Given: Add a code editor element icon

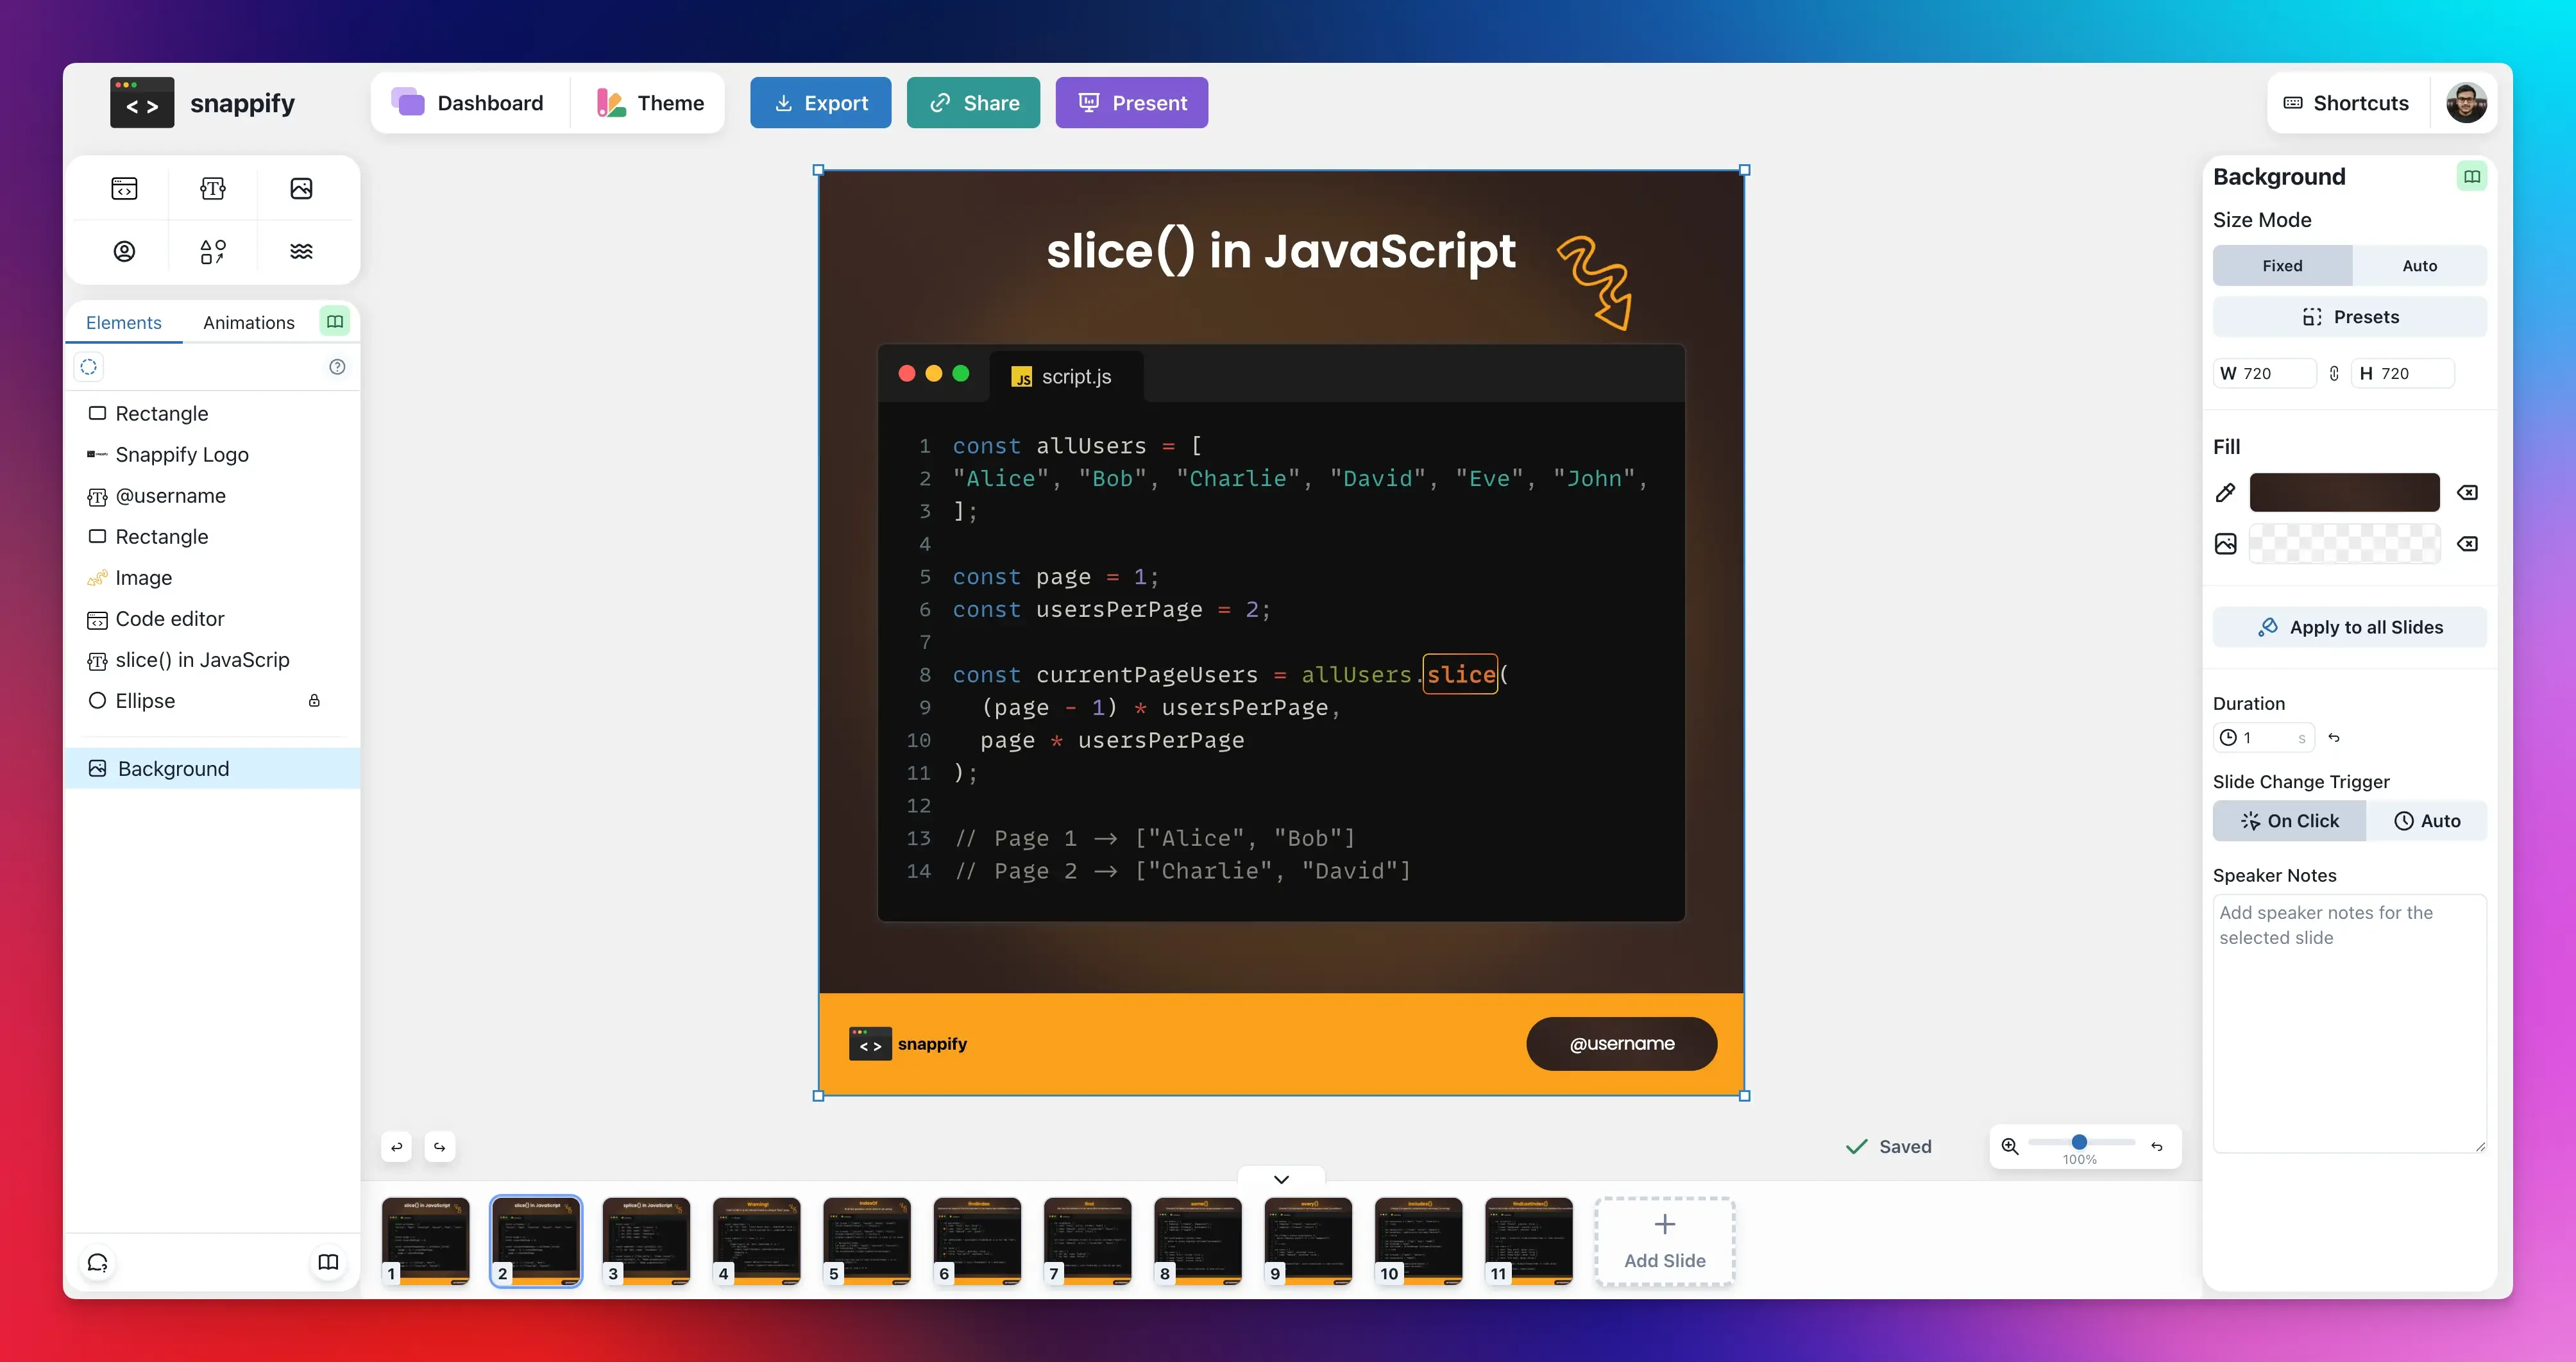Looking at the screenshot, I should tap(124, 188).
